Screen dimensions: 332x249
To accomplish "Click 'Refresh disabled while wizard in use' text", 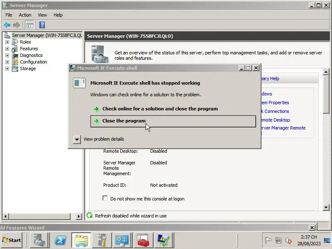I will tap(131, 216).
